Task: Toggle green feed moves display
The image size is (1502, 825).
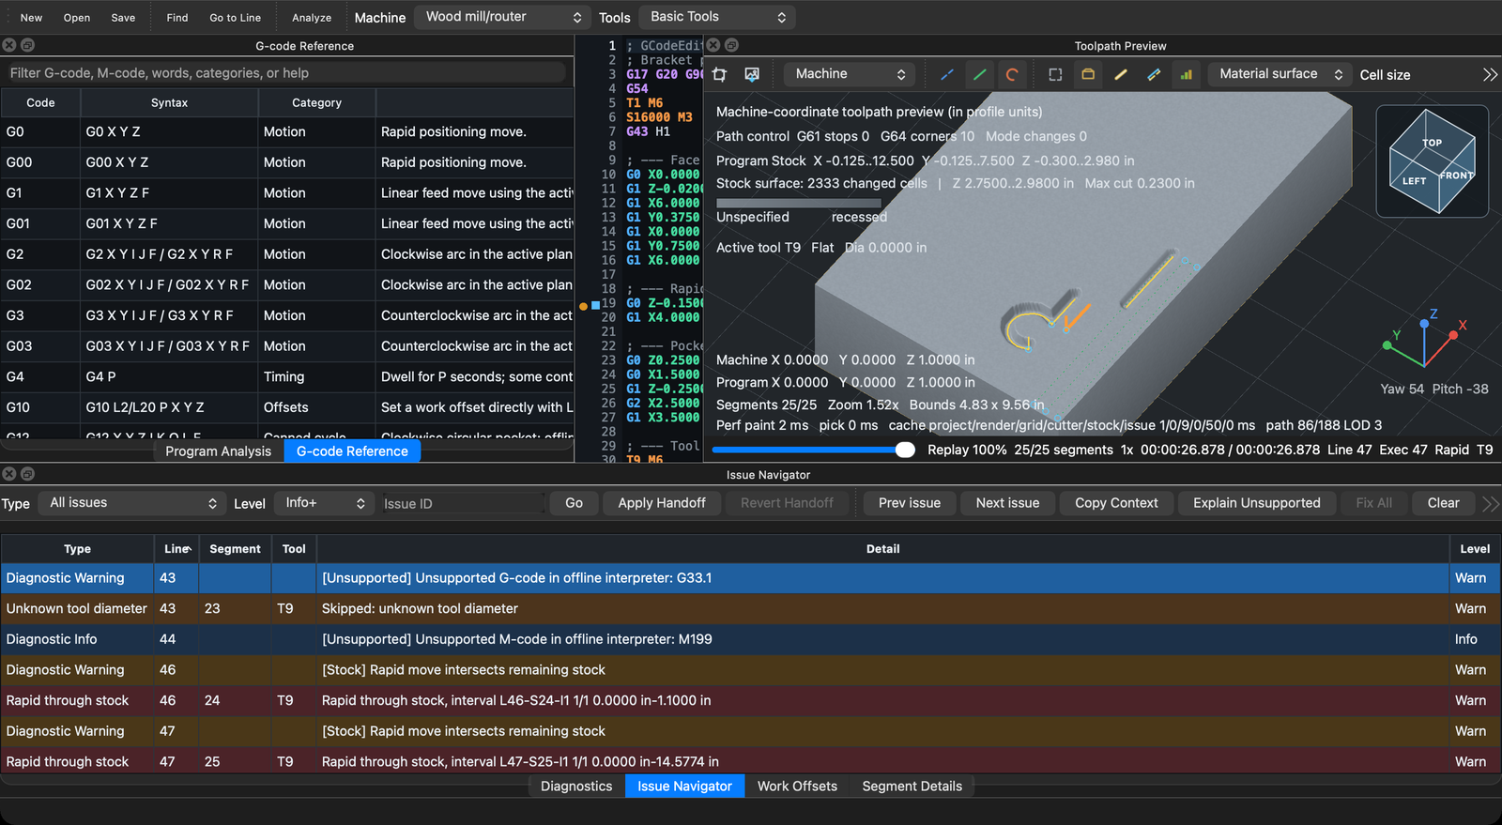Action: point(979,74)
